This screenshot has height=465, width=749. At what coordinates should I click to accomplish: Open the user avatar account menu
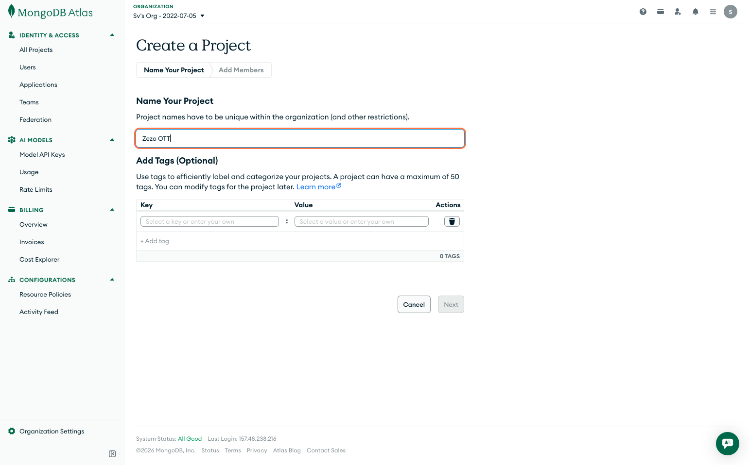pos(731,12)
